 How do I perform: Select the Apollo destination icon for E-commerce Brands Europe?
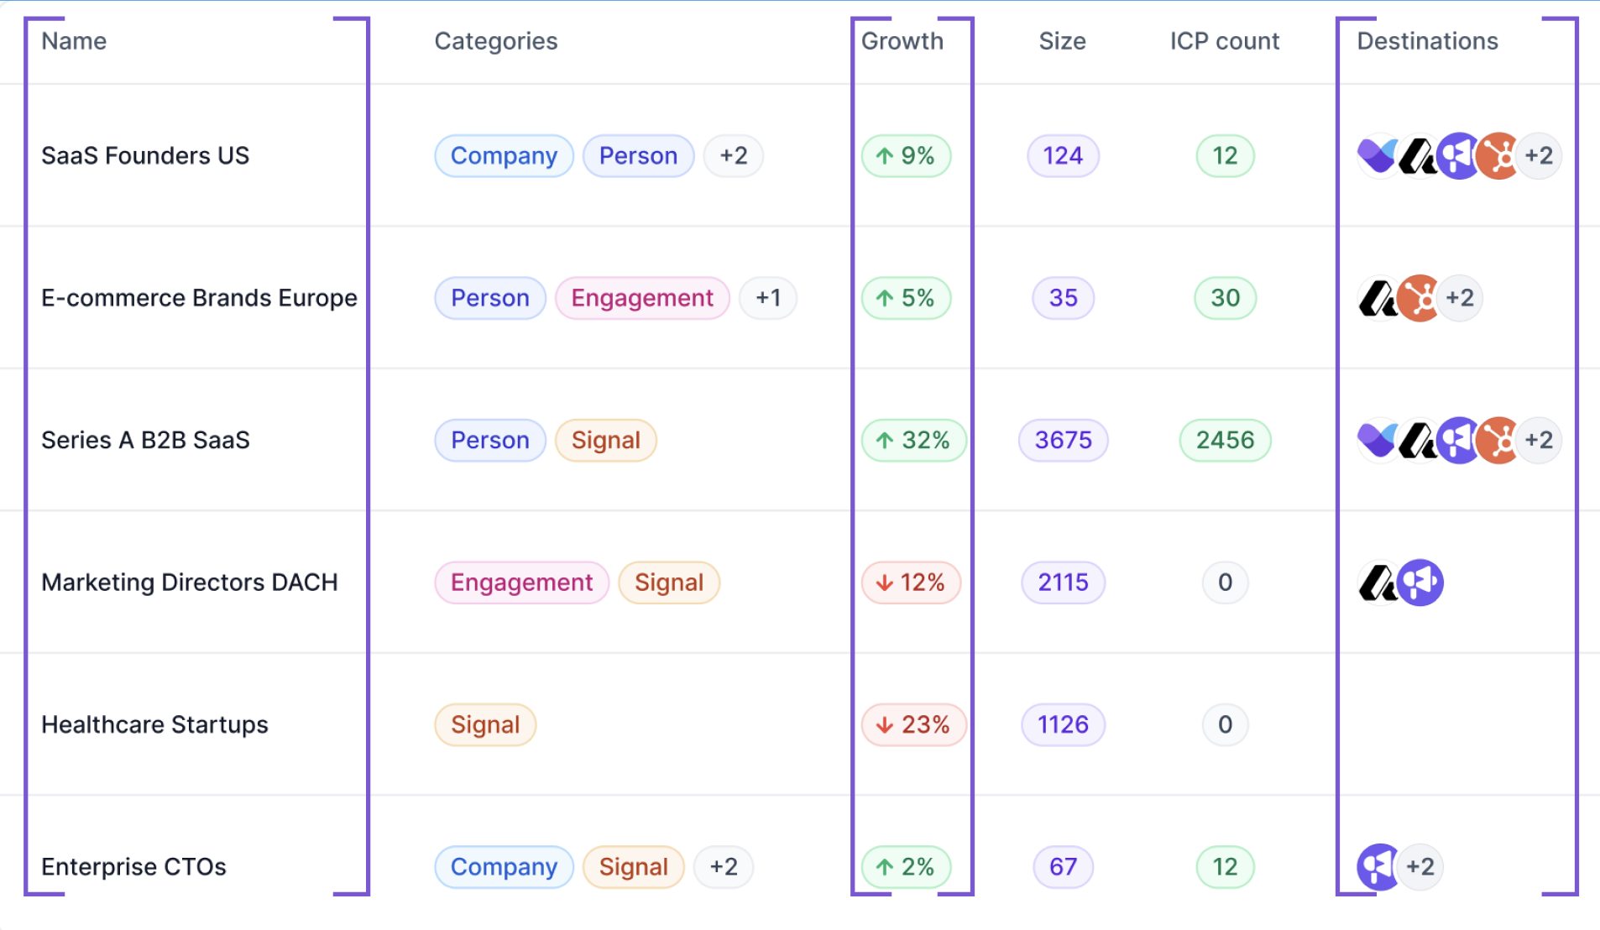[1379, 298]
